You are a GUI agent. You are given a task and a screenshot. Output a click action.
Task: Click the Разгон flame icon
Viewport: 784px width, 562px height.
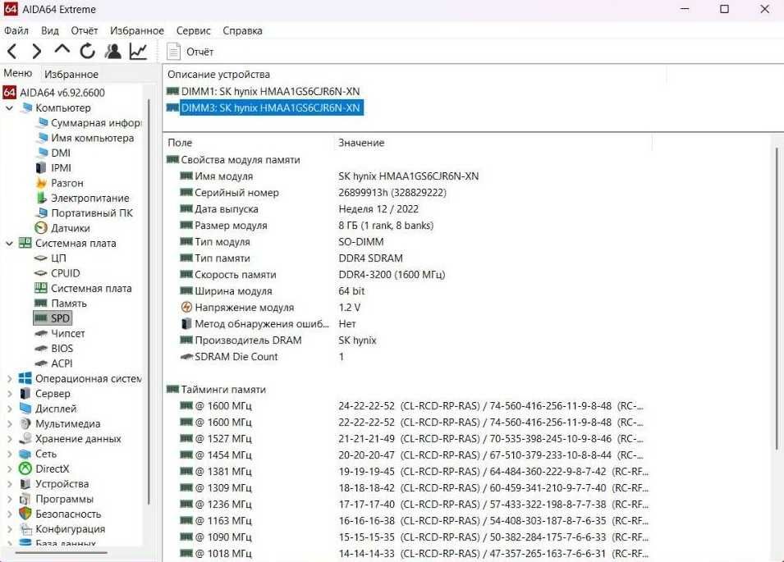click(42, 183)
